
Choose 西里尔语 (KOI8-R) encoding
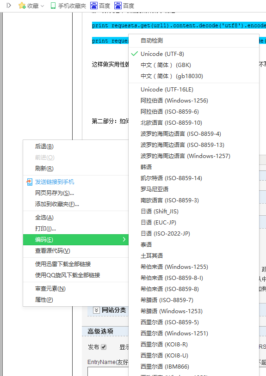(x=194, y=344)
